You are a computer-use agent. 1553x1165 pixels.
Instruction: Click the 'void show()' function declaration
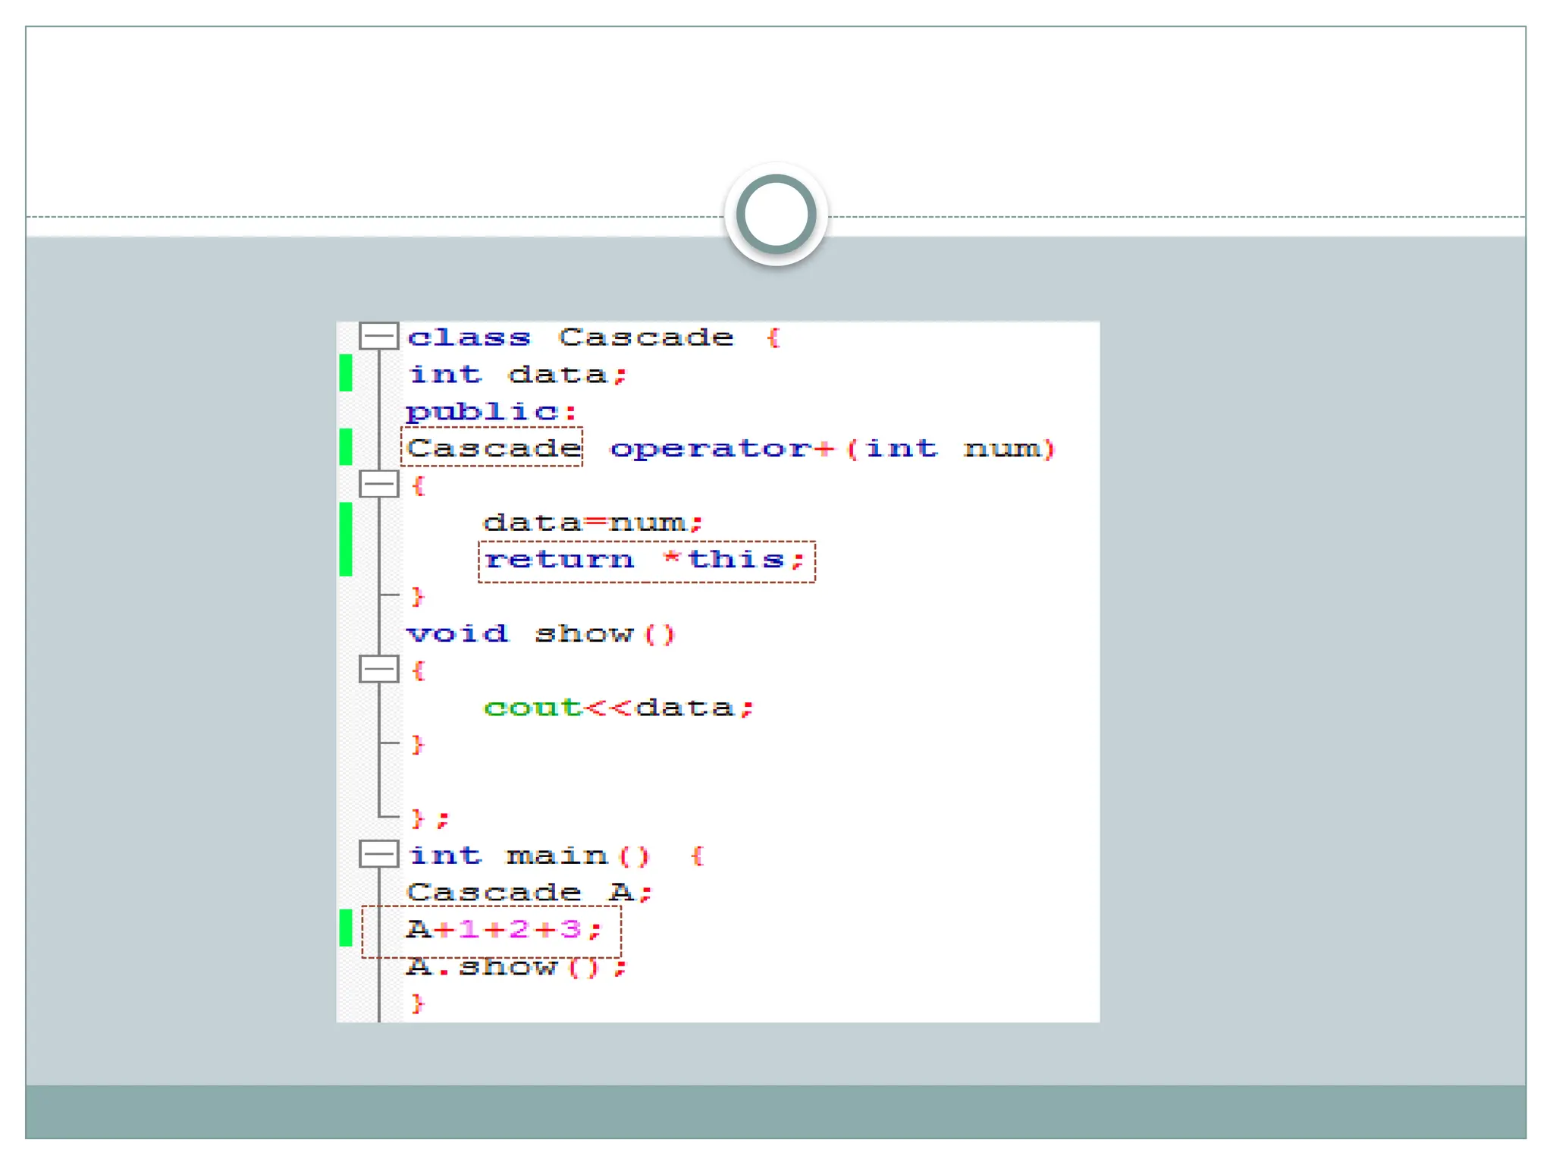(x=540, y=634)
